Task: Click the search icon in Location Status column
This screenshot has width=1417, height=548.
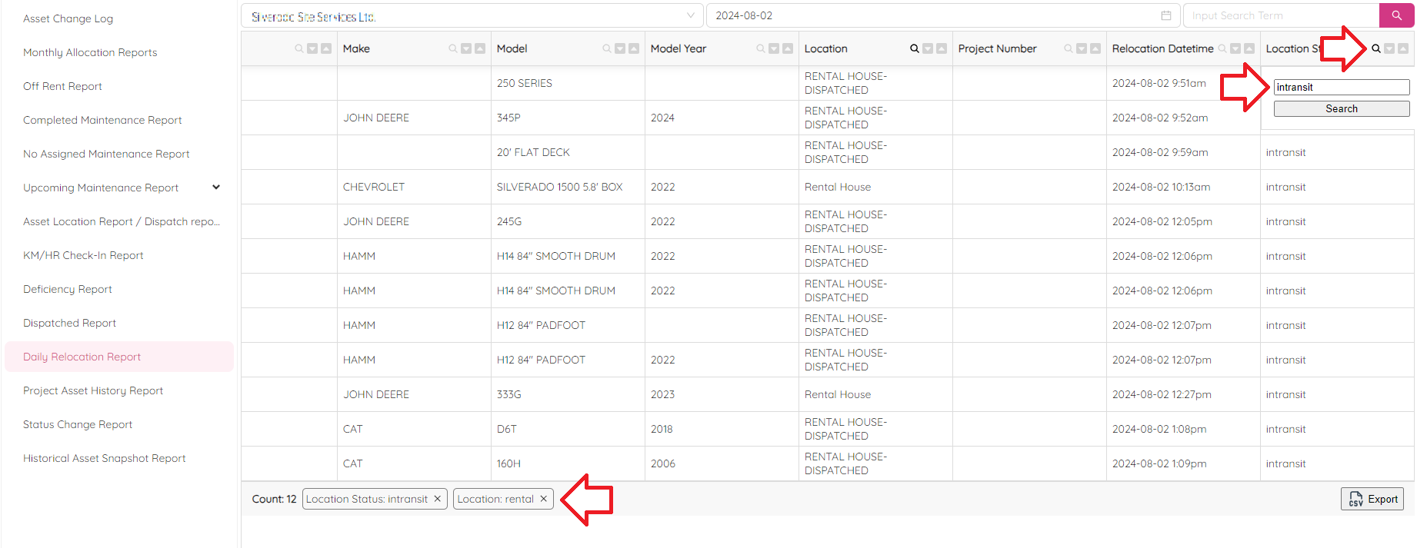Action: [1375, 48]
